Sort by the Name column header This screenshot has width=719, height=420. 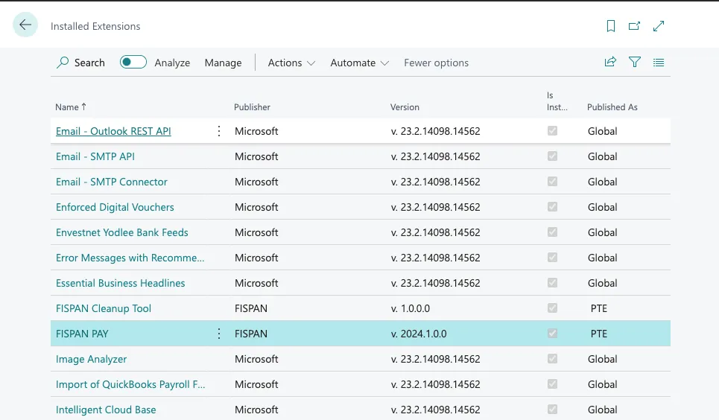(71, 106)
